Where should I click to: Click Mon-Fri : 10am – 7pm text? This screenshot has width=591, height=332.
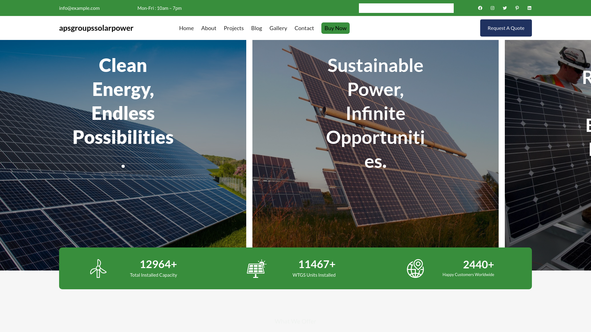tap(159, 8)
